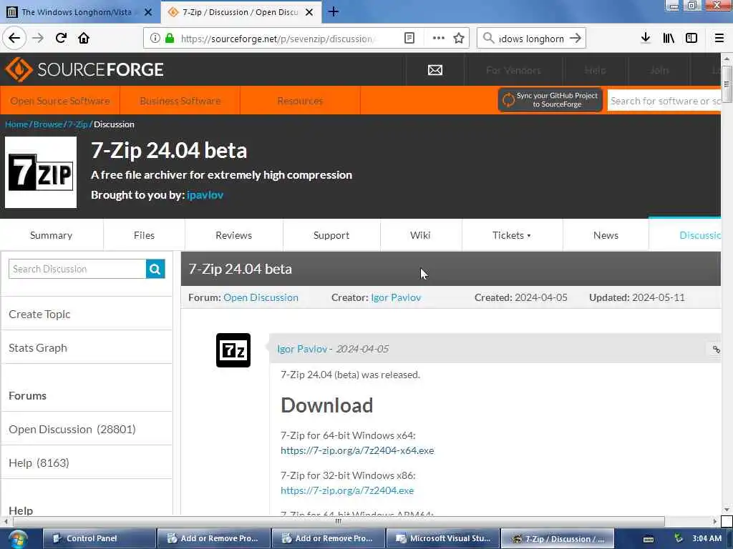Switch to the Summary tab
The image size is (733, 549).
pos(51,235)
